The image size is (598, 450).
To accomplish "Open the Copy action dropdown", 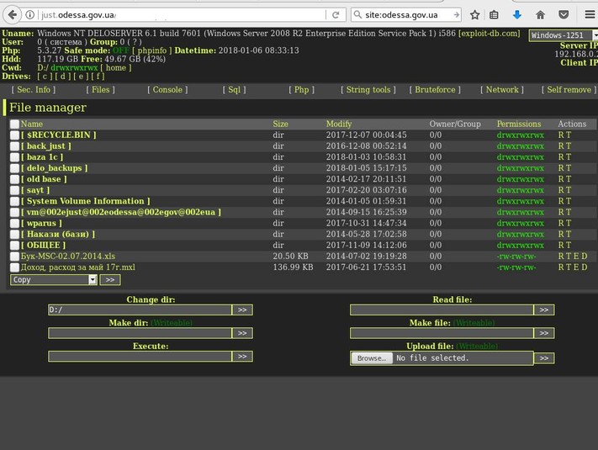I will [54, 279].
